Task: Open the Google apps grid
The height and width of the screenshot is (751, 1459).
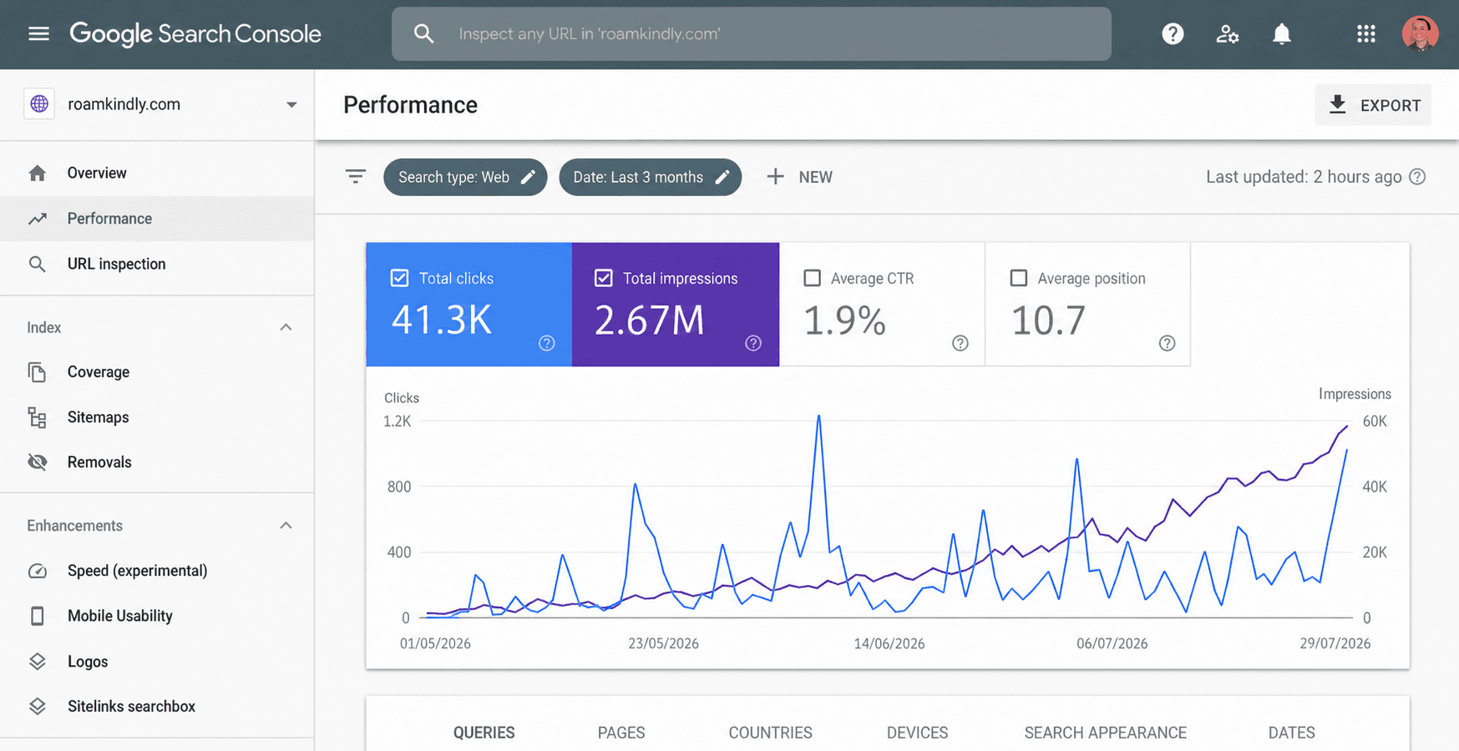Action: click(x=1366, y=33)
